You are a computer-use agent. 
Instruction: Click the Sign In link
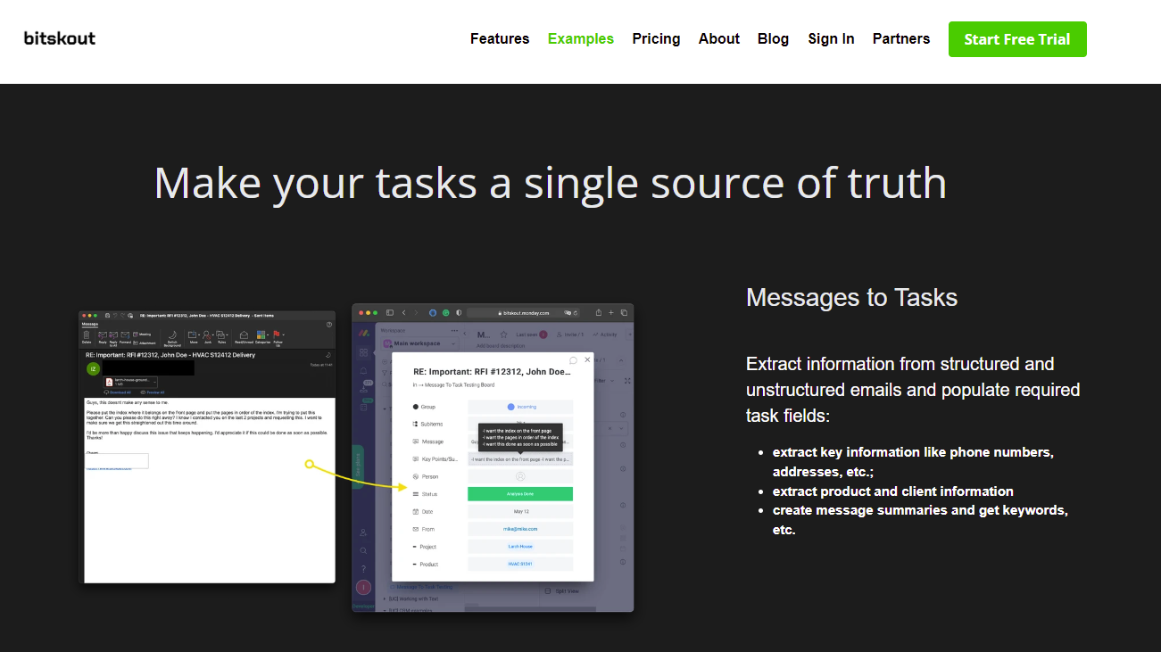(x=831, y=38)
